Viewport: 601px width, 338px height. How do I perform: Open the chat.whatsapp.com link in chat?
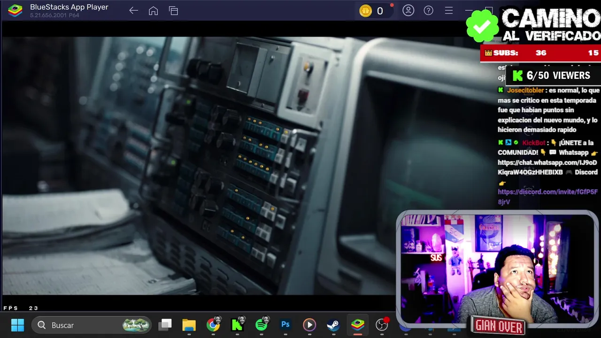[x=547, y=168]
